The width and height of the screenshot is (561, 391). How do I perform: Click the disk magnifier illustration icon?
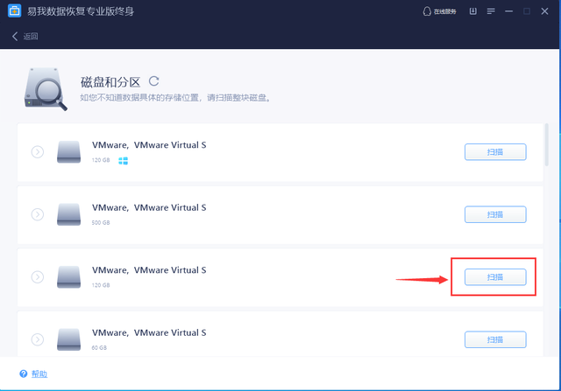pyautogui.click(x=46, y=89)
